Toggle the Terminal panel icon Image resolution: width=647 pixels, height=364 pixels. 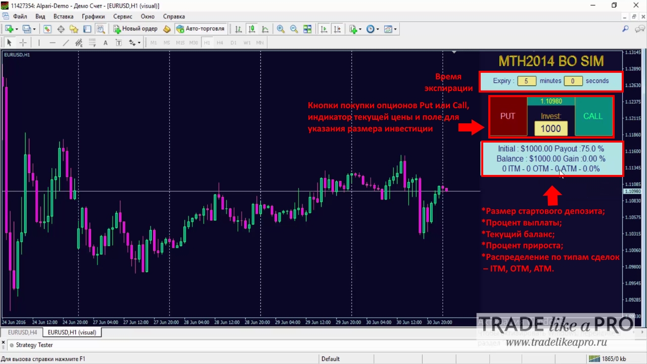coord(87,29)
